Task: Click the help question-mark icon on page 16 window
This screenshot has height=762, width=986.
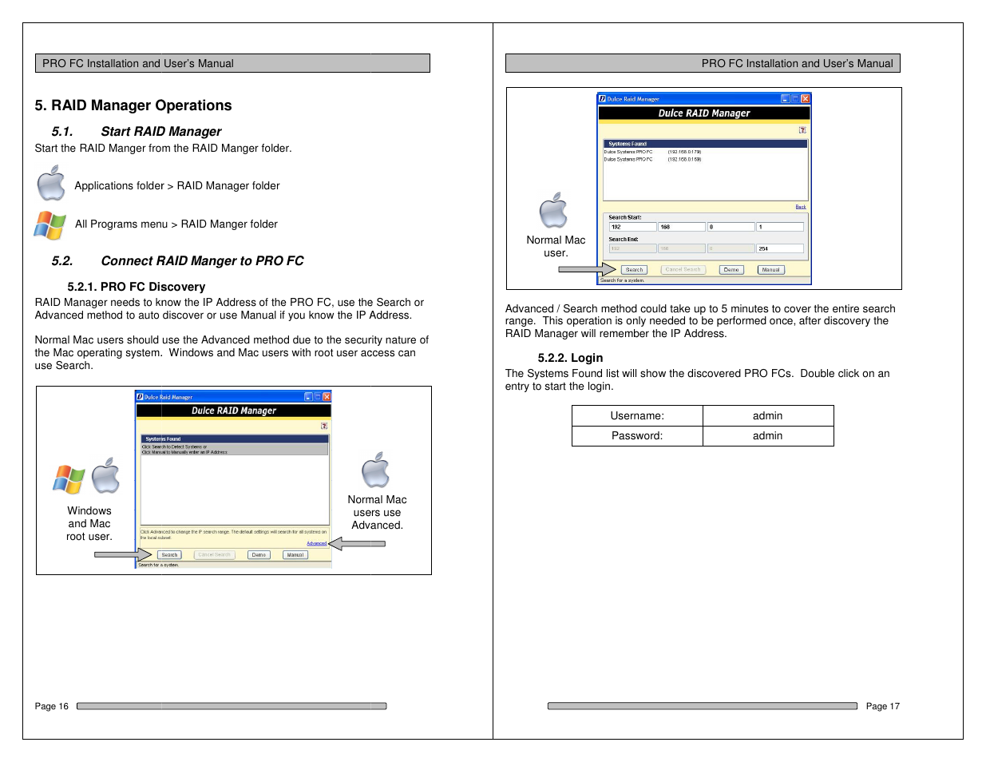Action: pos(324,426)
